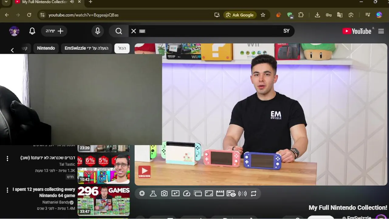The image size is (389, 219).
Task: Open more options for the Nintendo 64 video
Action: pos(7,190)
